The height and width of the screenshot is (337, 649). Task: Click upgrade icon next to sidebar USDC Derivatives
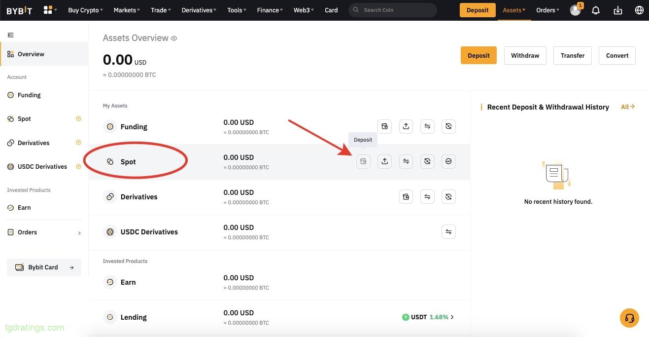click(x=78, y=166)
